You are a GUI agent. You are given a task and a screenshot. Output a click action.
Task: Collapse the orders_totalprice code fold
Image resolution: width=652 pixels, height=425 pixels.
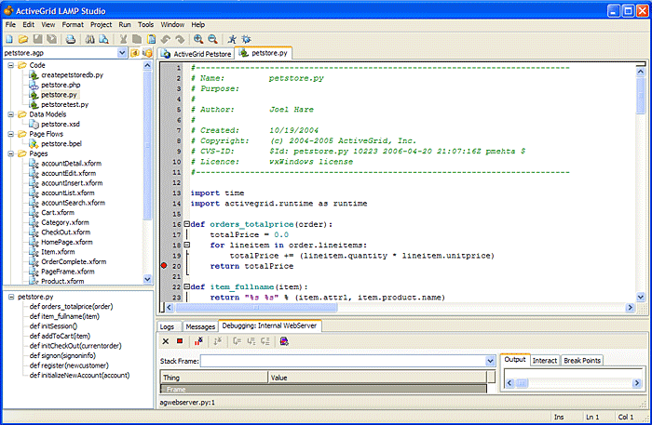coord(186,224)
